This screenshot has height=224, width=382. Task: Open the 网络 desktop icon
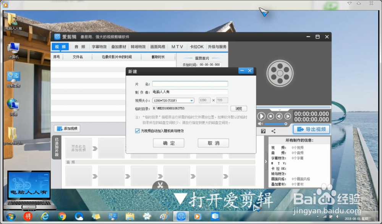13,107
